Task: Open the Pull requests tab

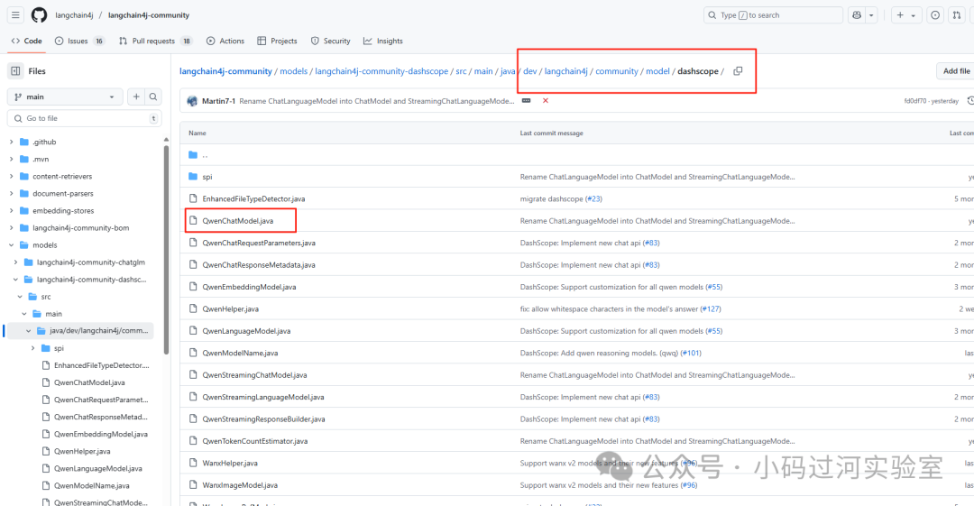Action: pyautogui.click(x=155, y=41)
